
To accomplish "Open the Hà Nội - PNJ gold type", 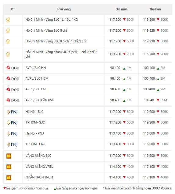I will tap(35, 133).
